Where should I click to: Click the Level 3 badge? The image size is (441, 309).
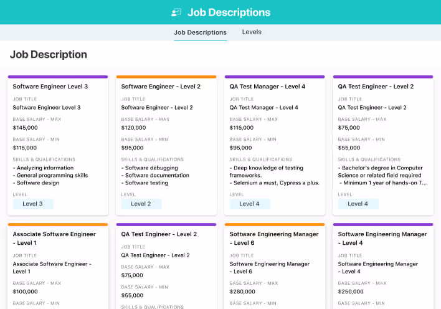[x=33, y=204]
